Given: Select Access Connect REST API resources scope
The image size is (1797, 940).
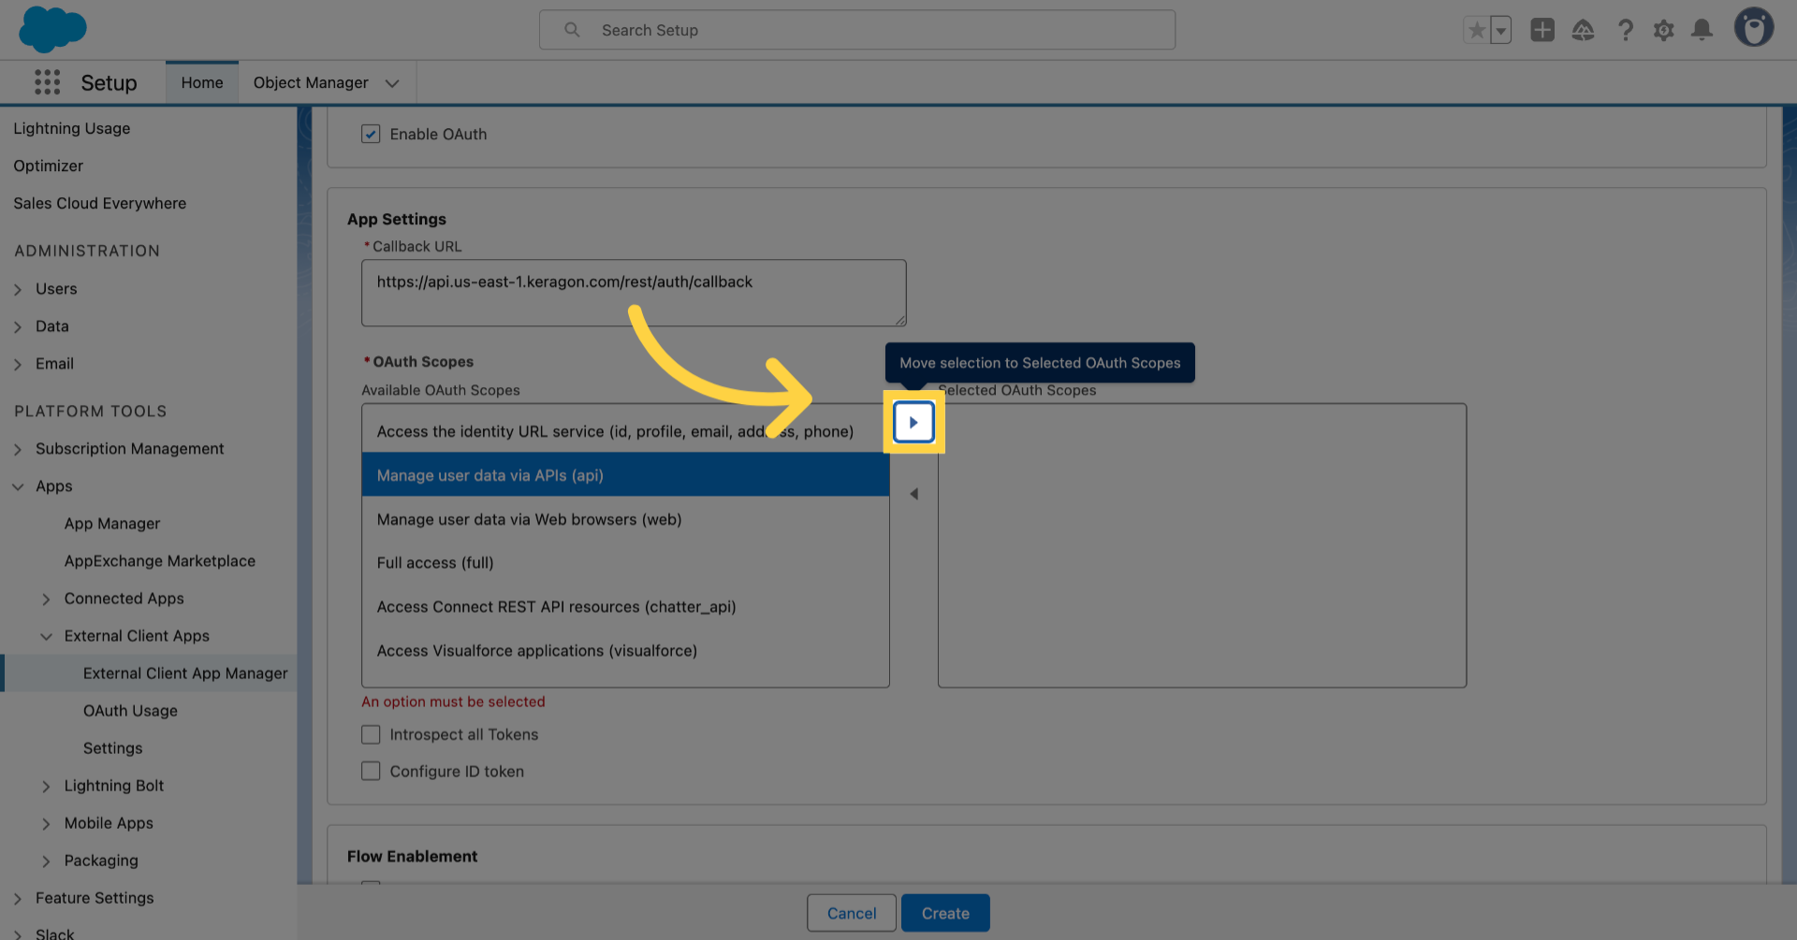Looking at the screenshot, I should 625,607.
